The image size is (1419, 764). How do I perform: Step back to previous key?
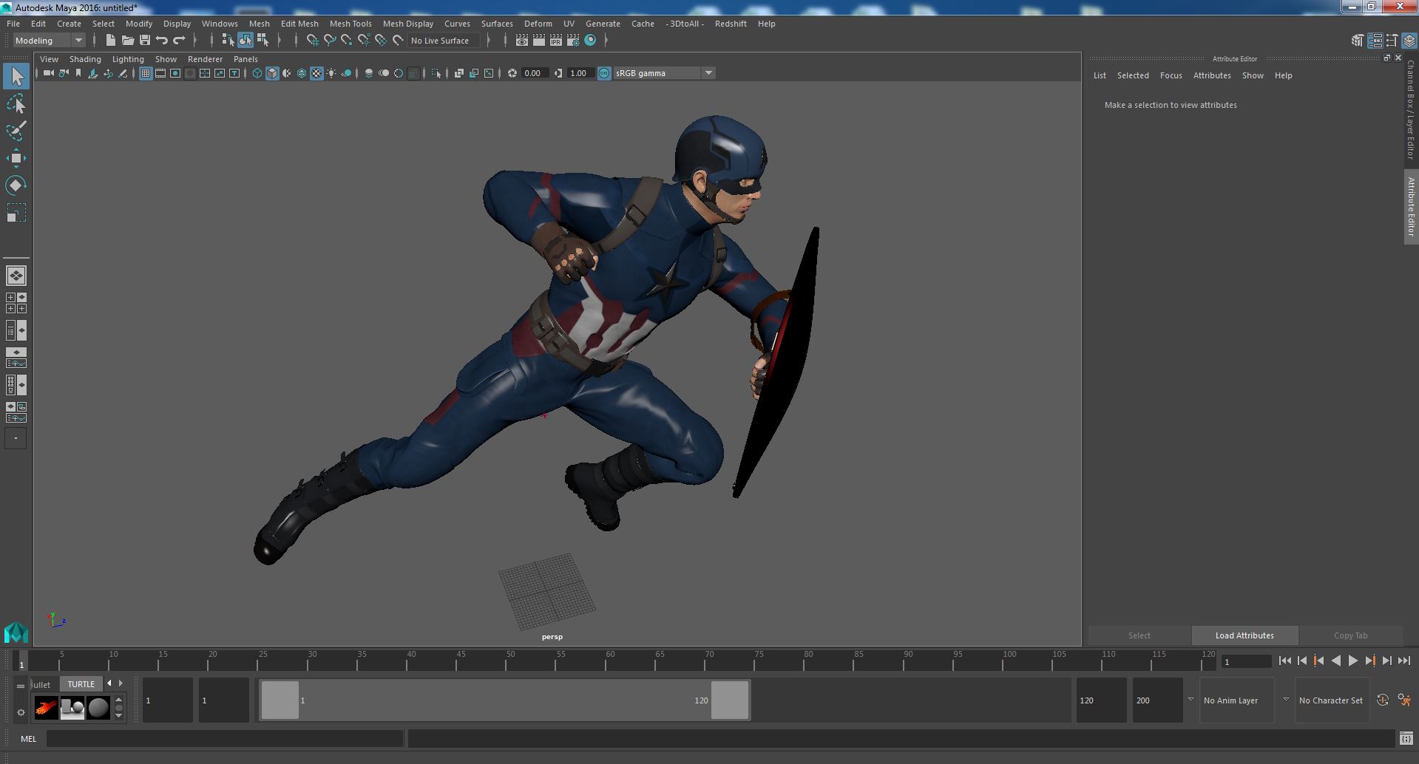point(1318,661)
